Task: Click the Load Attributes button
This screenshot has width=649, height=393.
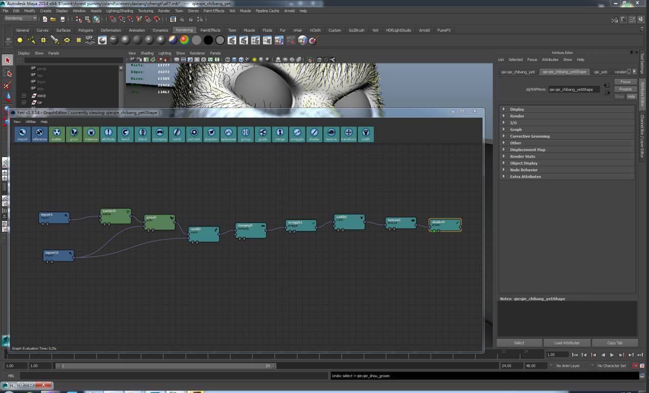Action: (567, 343)
